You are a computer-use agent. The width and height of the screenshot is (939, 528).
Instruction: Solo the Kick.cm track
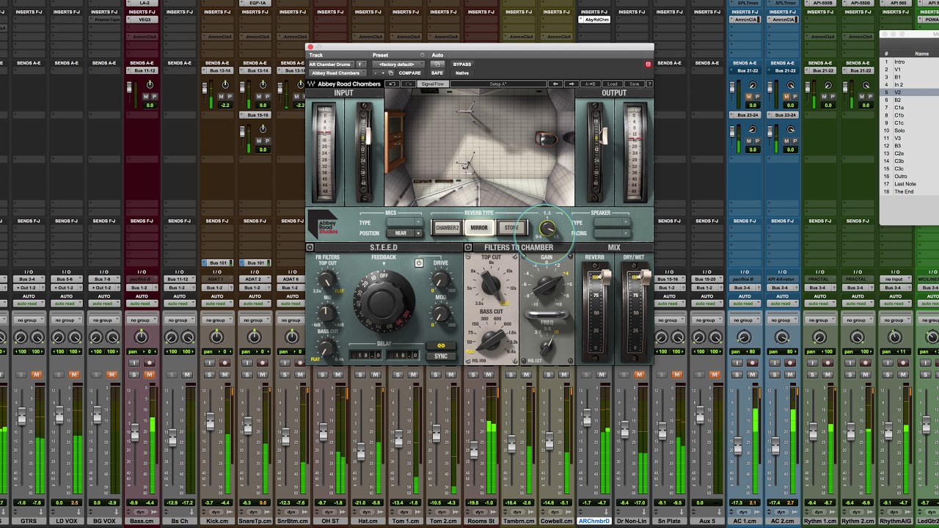click(210, 375)
